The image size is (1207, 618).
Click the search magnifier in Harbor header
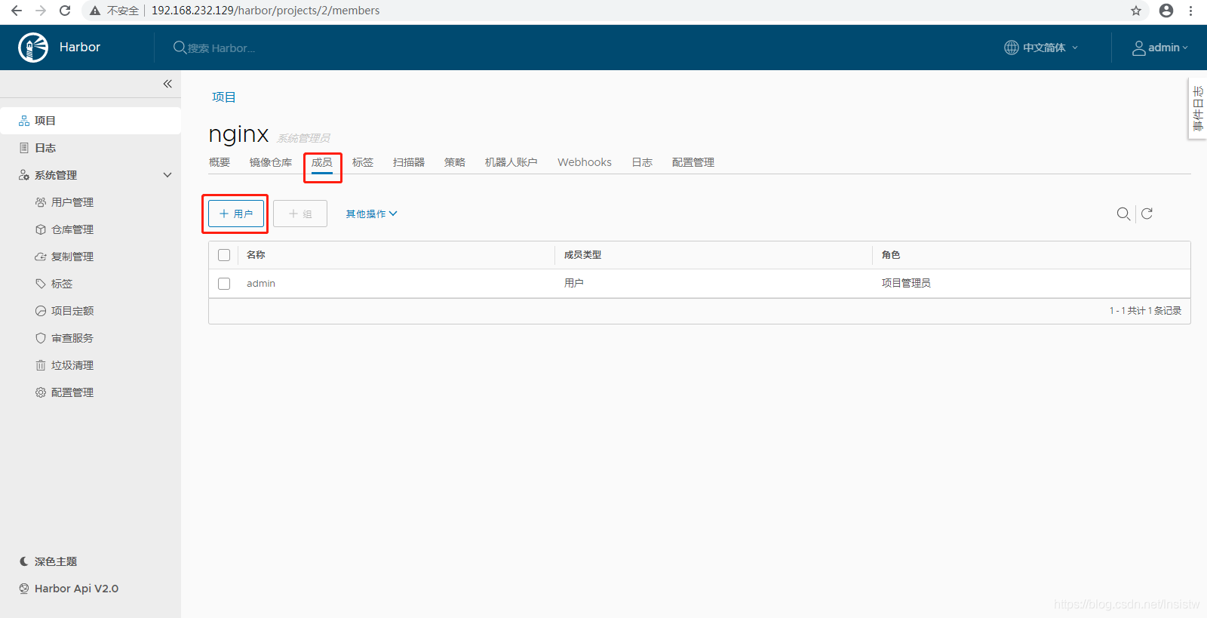180,48
